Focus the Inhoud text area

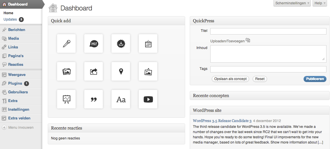268,54
